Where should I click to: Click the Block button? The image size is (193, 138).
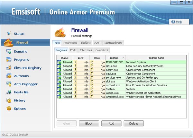89,123
